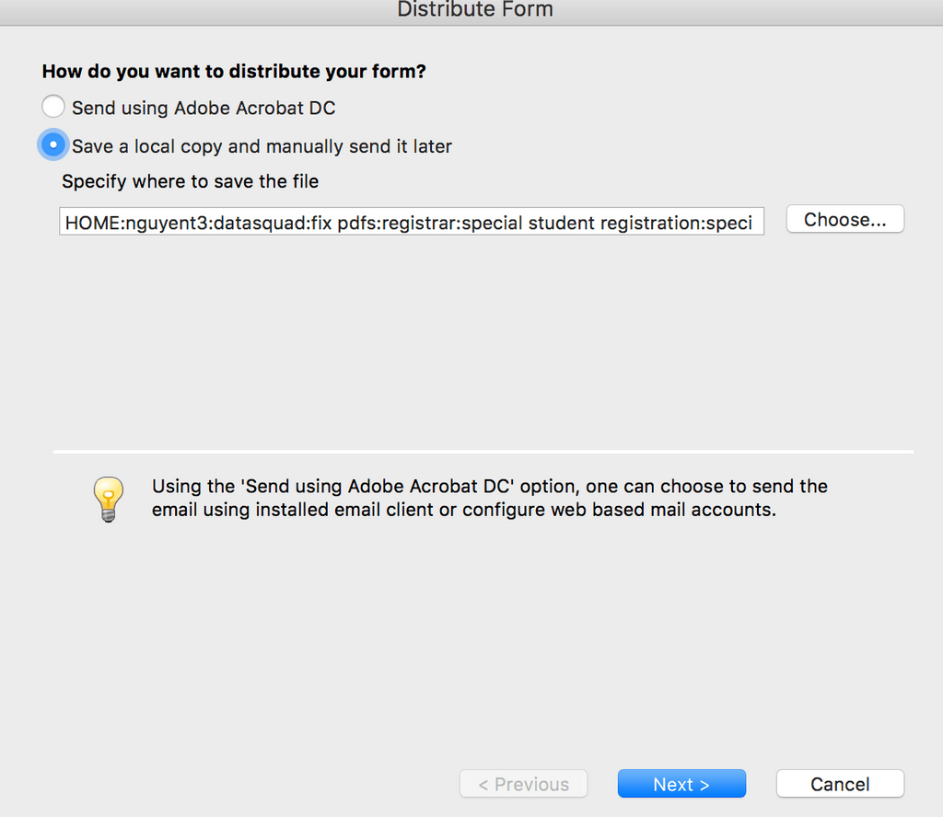Cancel the Distribute Form wizard

tap(840, 784)
